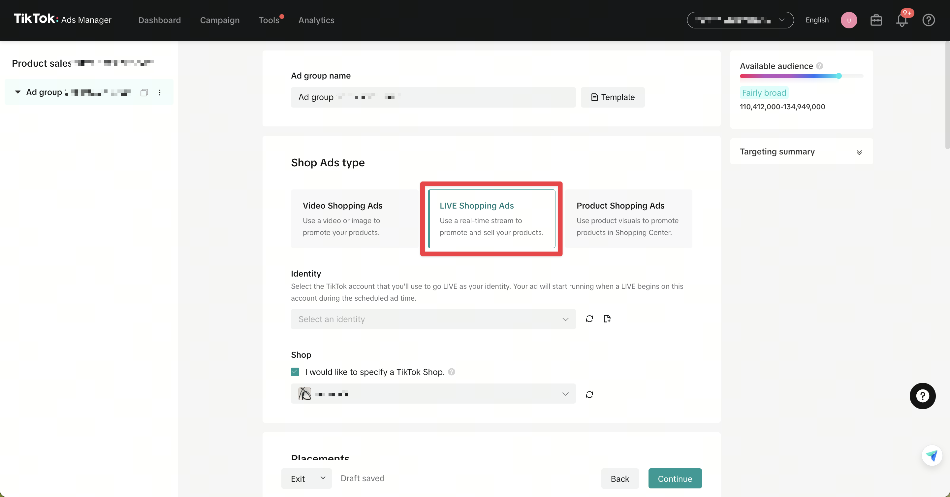Click the notifications bell icon
The width and height of the screenshot is (950, 497).
point(902,21)
